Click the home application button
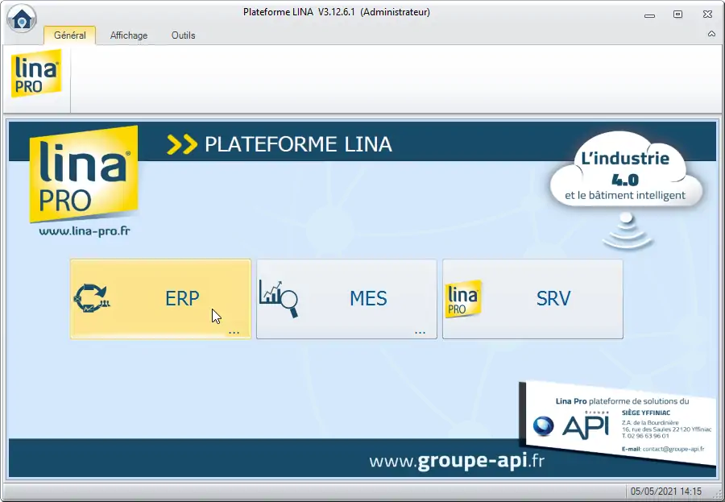 pos(22,19)
